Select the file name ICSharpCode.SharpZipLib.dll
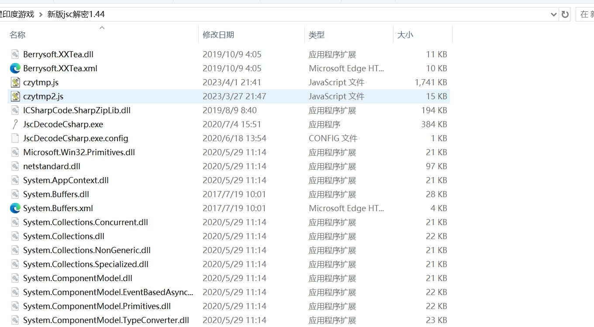This screenshot has height=327, width=594. [77, 110]
